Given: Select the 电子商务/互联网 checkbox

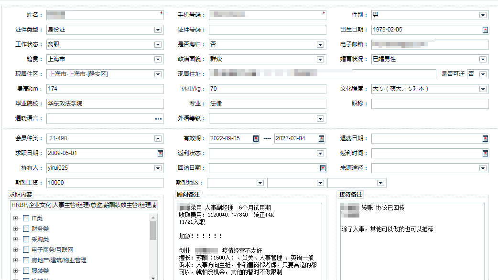Looking at the screenshot, I should point(26,249).
